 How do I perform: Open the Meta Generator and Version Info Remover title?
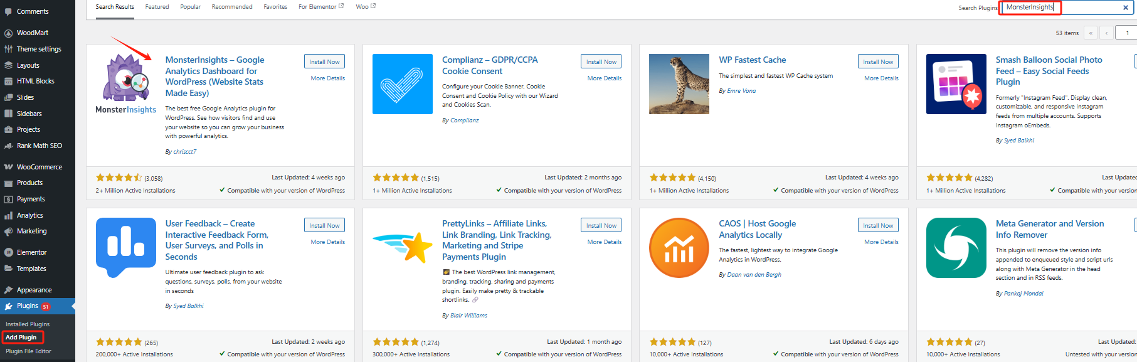point(1050,229)
